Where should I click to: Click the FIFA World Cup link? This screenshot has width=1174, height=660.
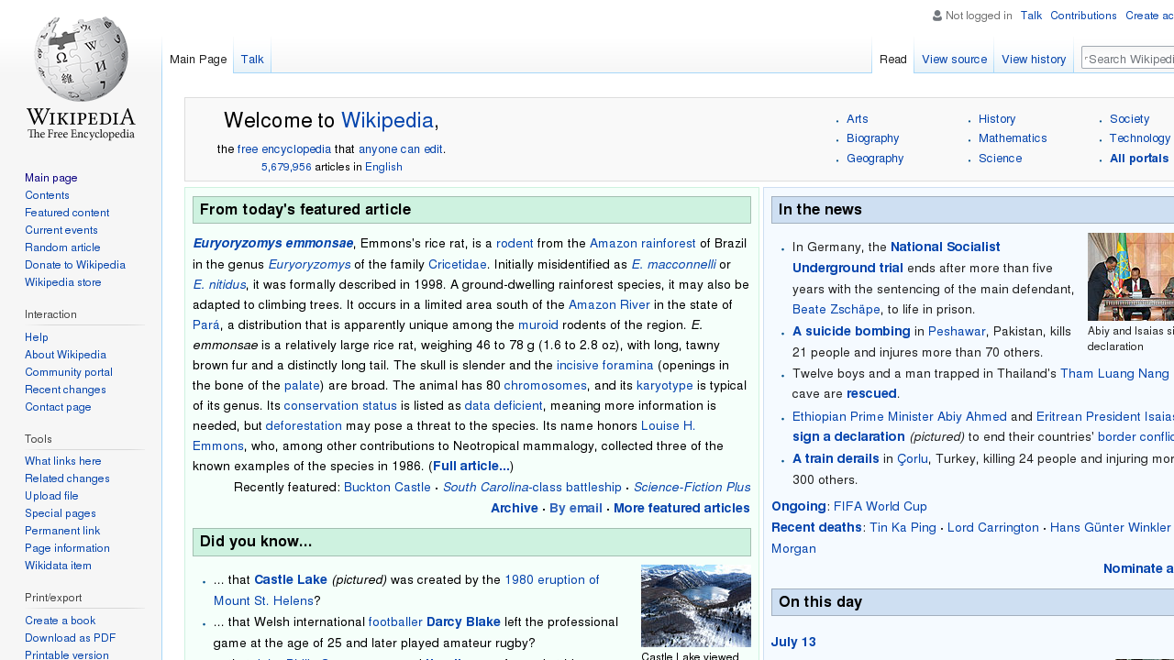[880, 506]
